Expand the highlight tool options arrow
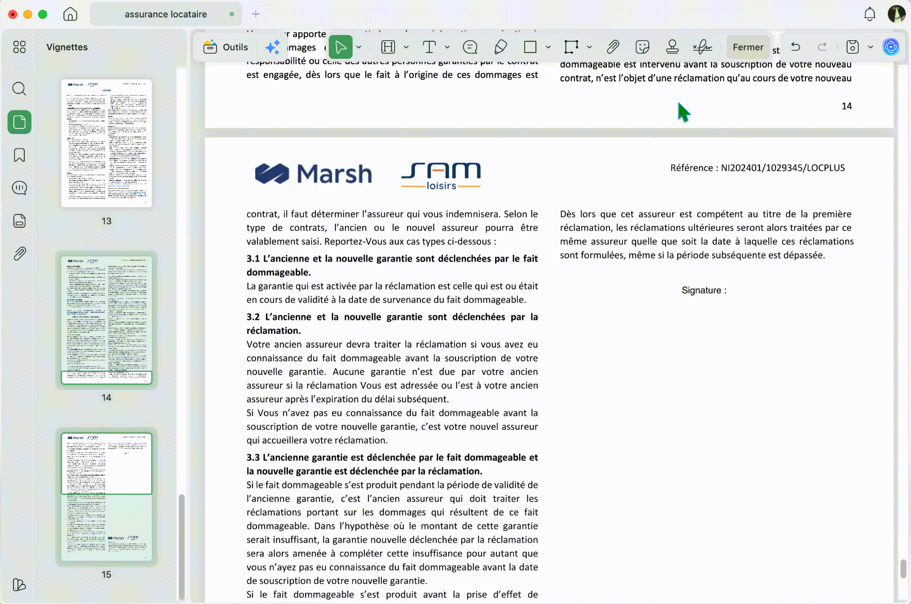 (x=406, y=47)
